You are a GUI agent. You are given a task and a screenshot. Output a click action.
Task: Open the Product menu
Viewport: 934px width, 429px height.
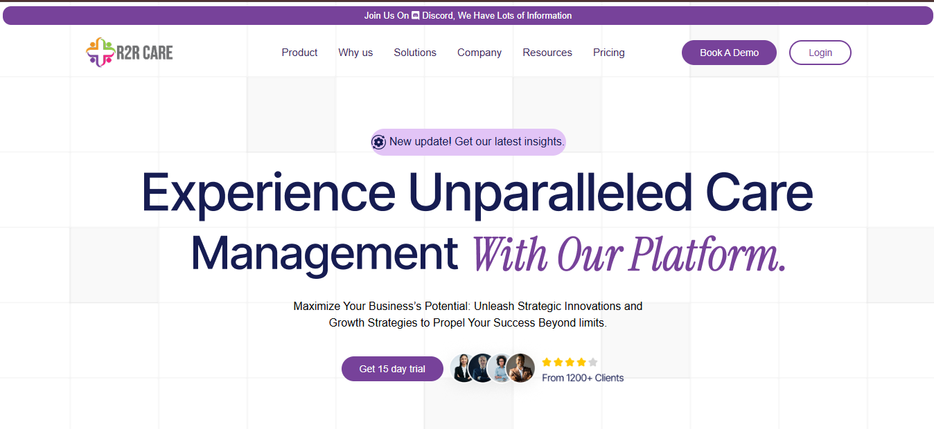[299, 53]
